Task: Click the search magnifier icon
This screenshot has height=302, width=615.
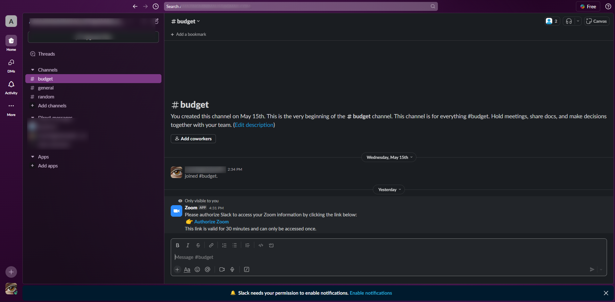Action: coord(433,6)
